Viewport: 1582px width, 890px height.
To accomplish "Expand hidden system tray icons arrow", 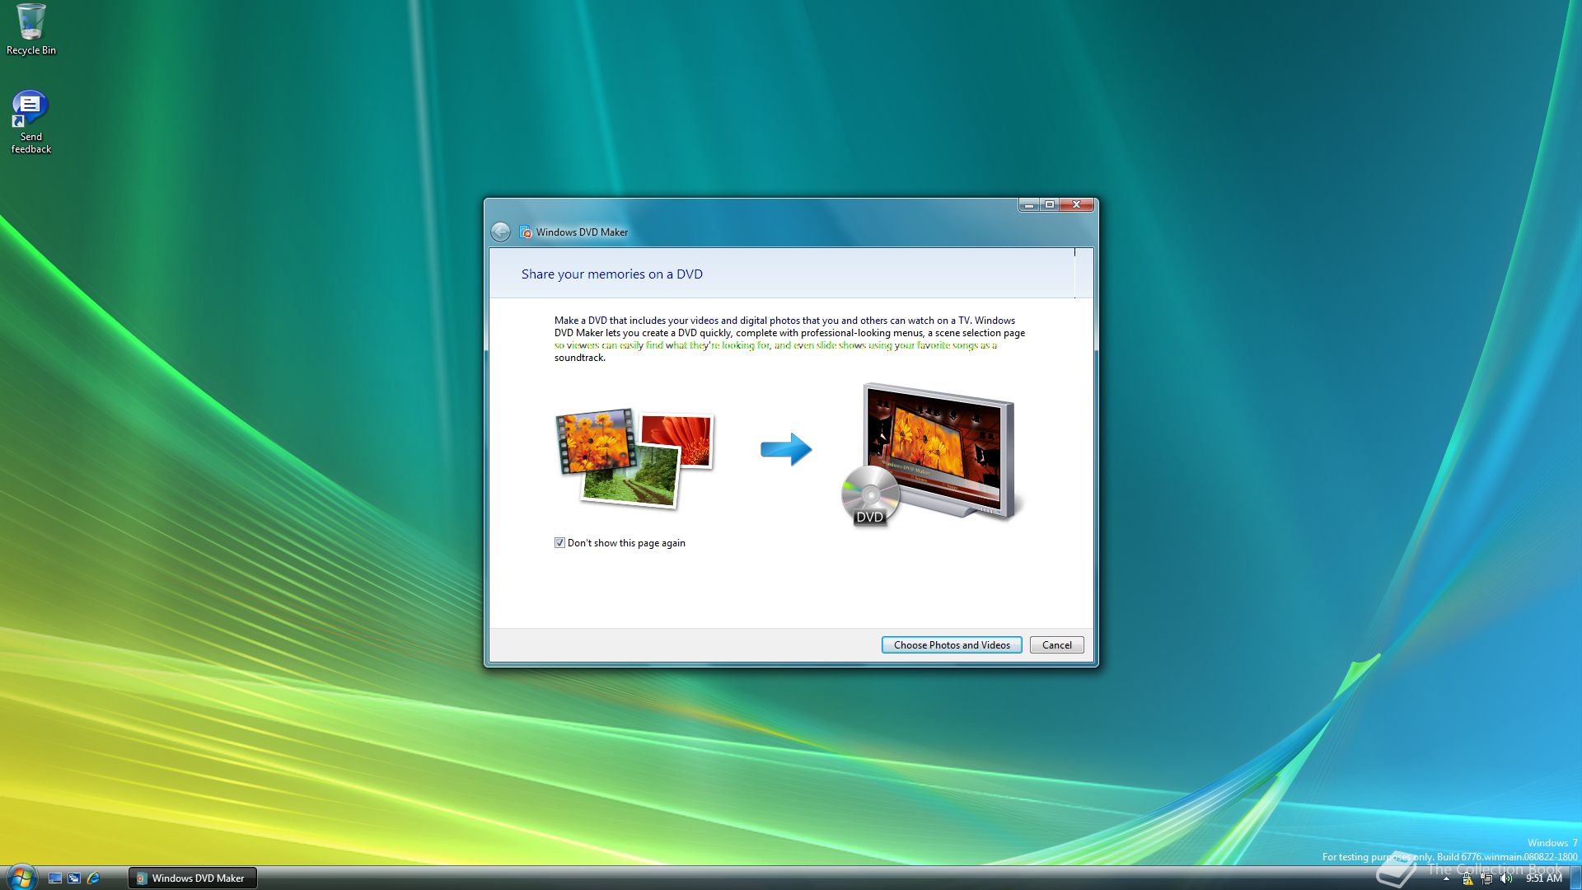I will 1446,879.
